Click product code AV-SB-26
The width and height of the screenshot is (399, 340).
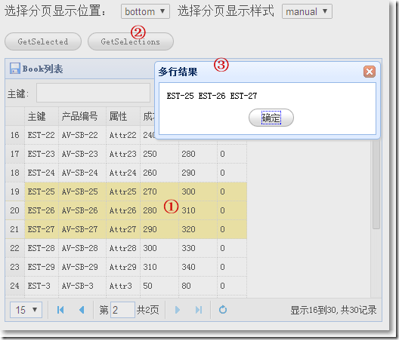(x=79, y=210)
